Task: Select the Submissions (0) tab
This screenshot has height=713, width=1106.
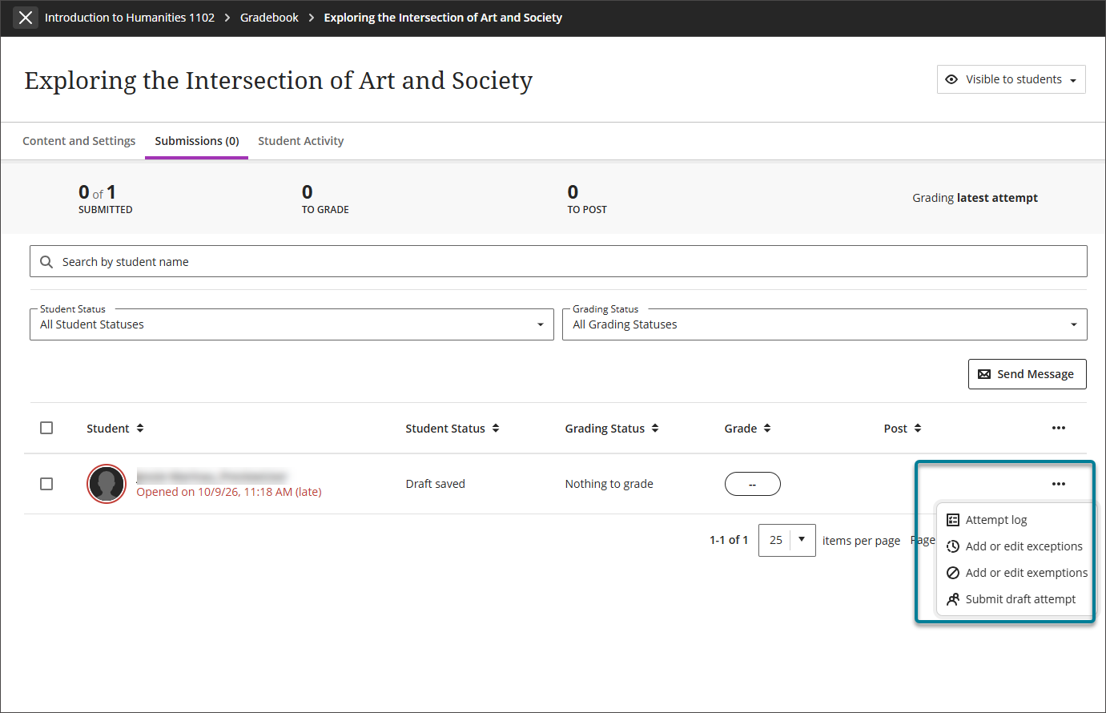Action: [197, 141]
